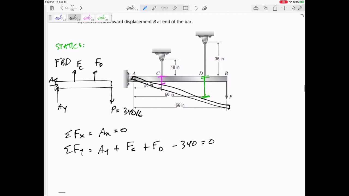Image resolution: width=349 pixels, height=196 pixels.
Task: Undo the last stroke
Action: click(x=196, y=8)
